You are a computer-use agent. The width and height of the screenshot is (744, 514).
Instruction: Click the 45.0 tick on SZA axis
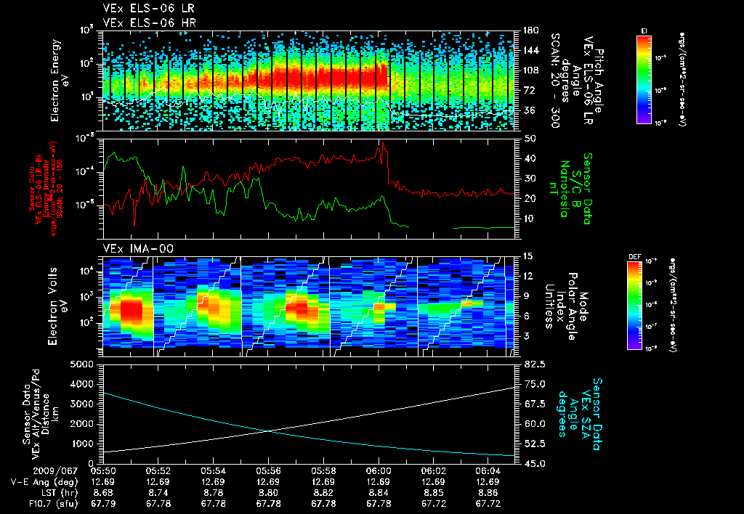pyautogui.click(x=535, y=464)
